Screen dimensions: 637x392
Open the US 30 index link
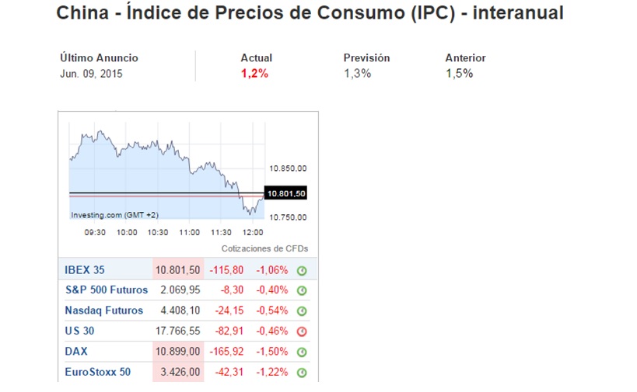[79, 331]
